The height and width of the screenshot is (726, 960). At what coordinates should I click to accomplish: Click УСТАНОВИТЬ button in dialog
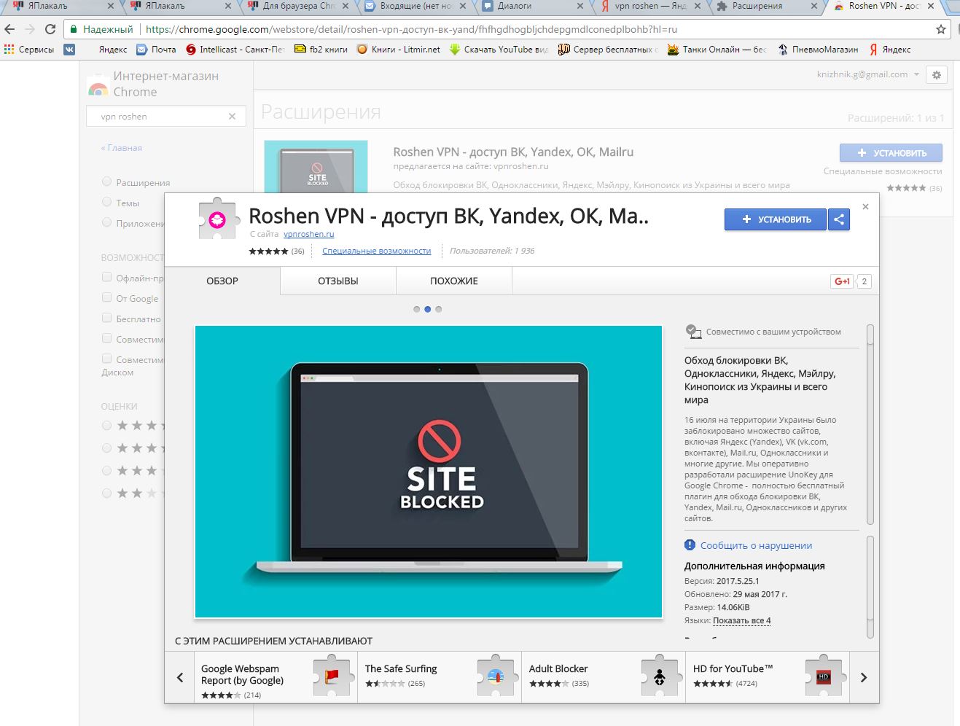(776, 219)
